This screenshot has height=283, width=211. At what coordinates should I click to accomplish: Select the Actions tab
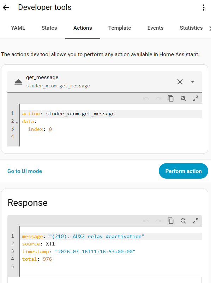pos(83,28)
